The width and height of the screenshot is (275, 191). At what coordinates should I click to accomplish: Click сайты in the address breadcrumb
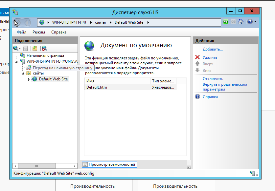100,22
